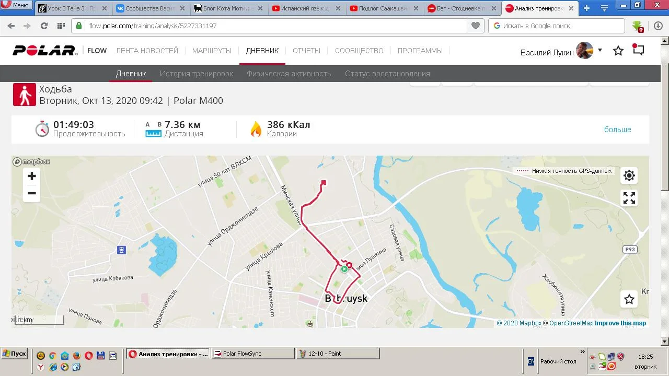
Task: Open Improve this map link
Action: pos(620,323)
